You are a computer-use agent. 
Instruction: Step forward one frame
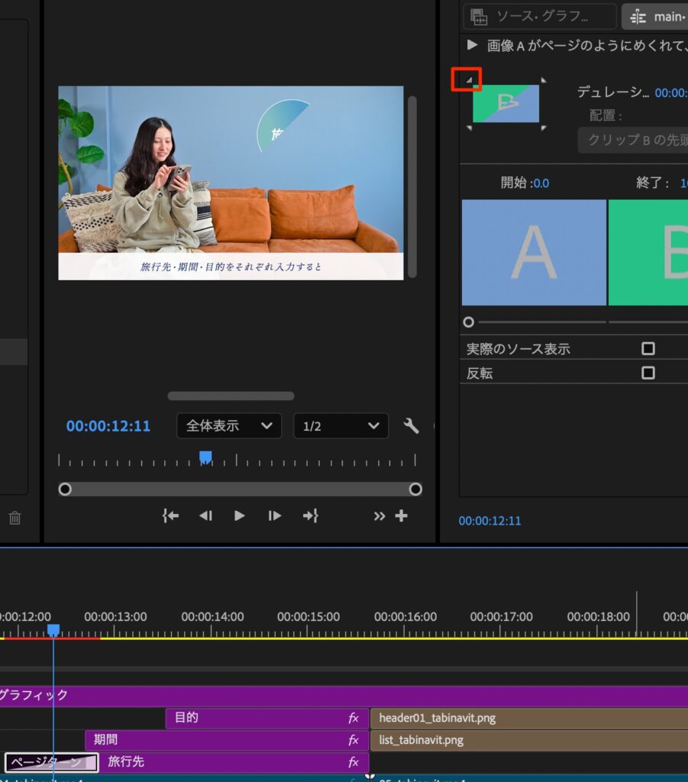pos(274,515)
